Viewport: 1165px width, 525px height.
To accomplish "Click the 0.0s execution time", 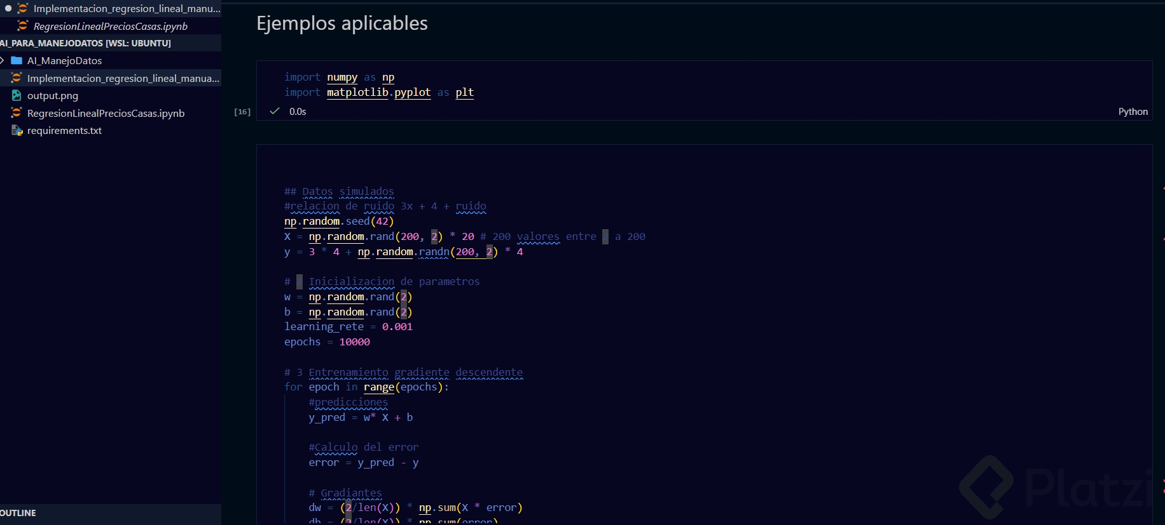I will point(298,112).
